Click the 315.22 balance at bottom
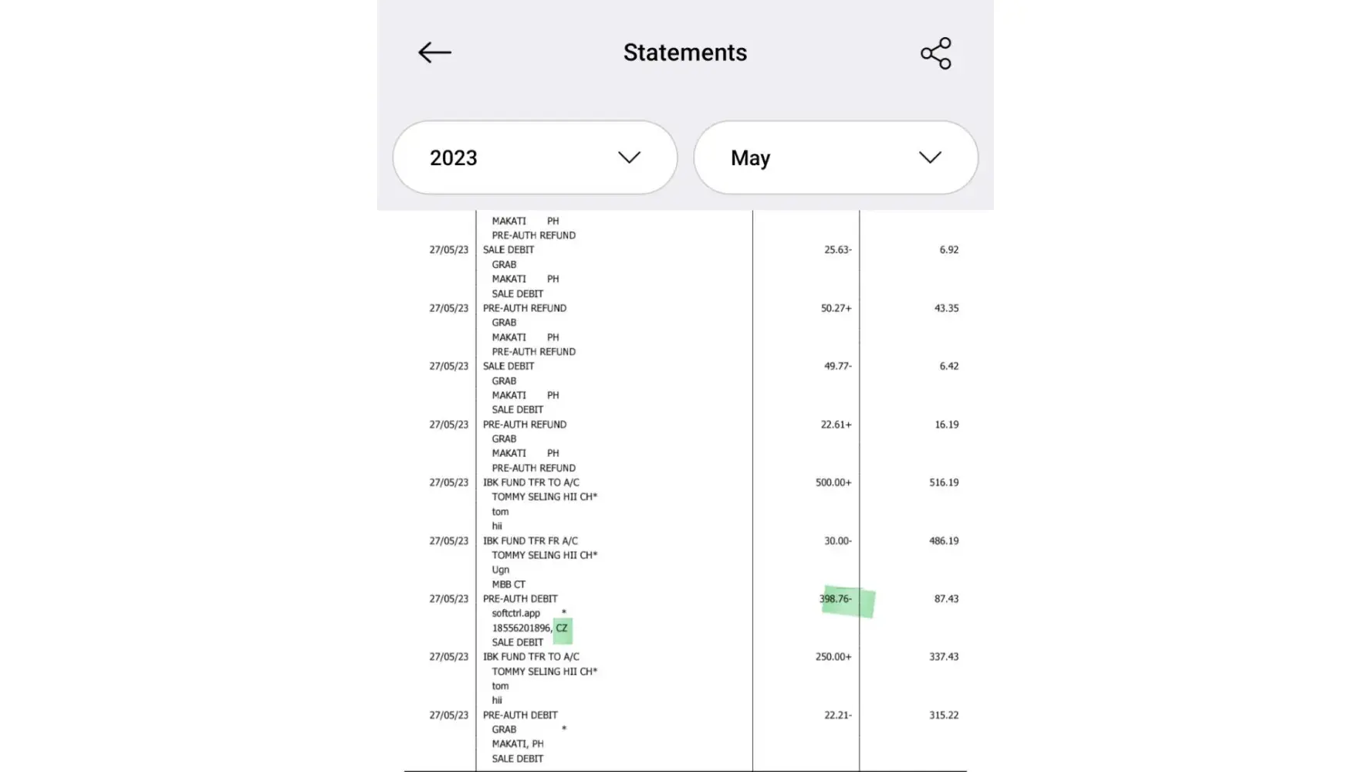The width and height of the screenshot is (1372, 772). pos(944,716)
